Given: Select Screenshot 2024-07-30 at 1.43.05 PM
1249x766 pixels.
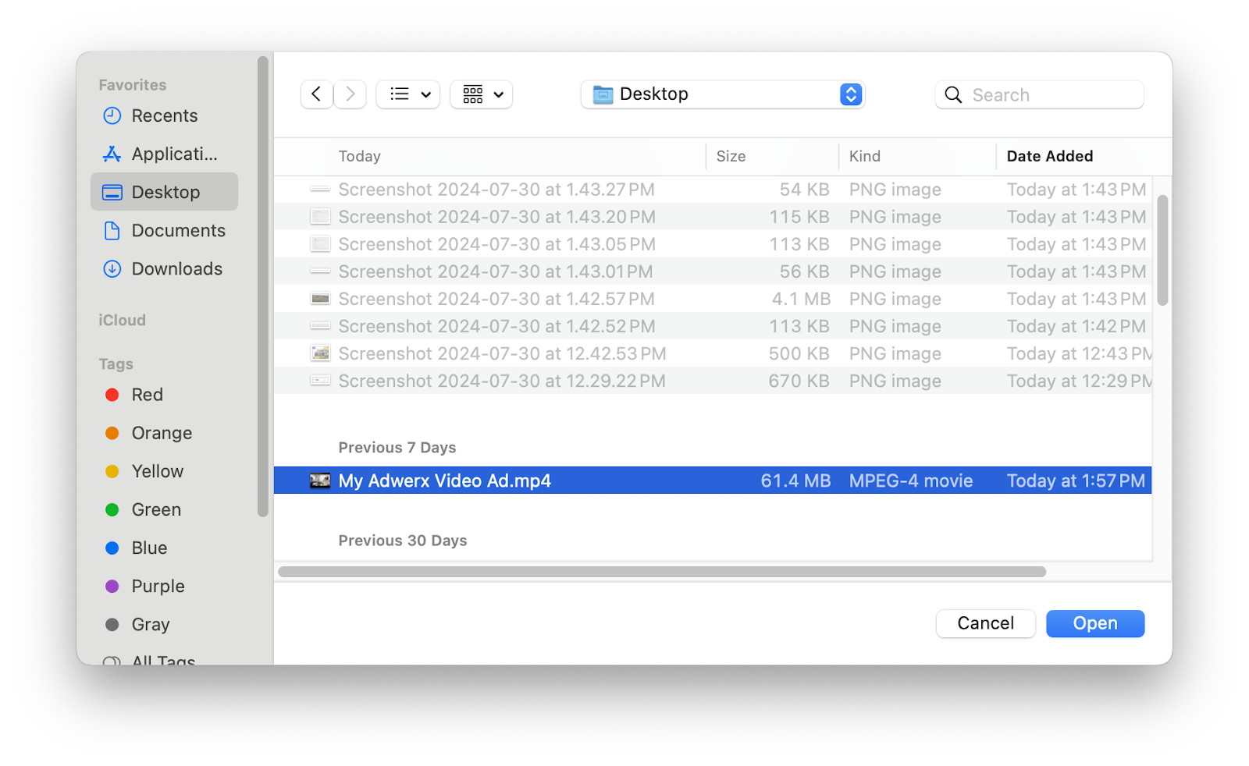Looking at the screenshot, I should [713, 244].
